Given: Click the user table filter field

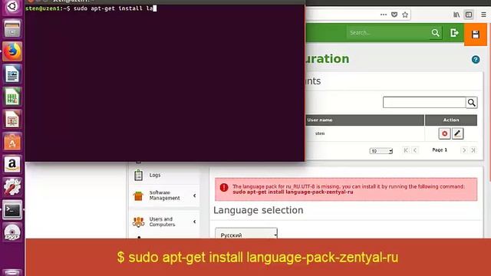Looking at the screenshot, I should pos(424,103).
